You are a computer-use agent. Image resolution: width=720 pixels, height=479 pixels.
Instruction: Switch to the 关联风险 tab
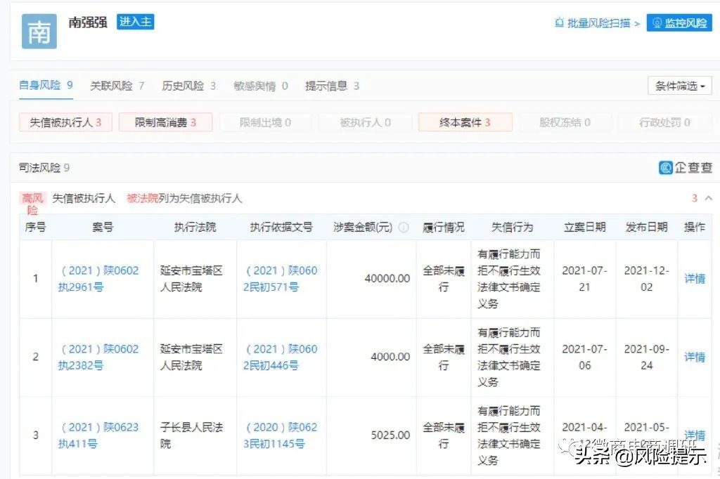(x=111, y=85)
